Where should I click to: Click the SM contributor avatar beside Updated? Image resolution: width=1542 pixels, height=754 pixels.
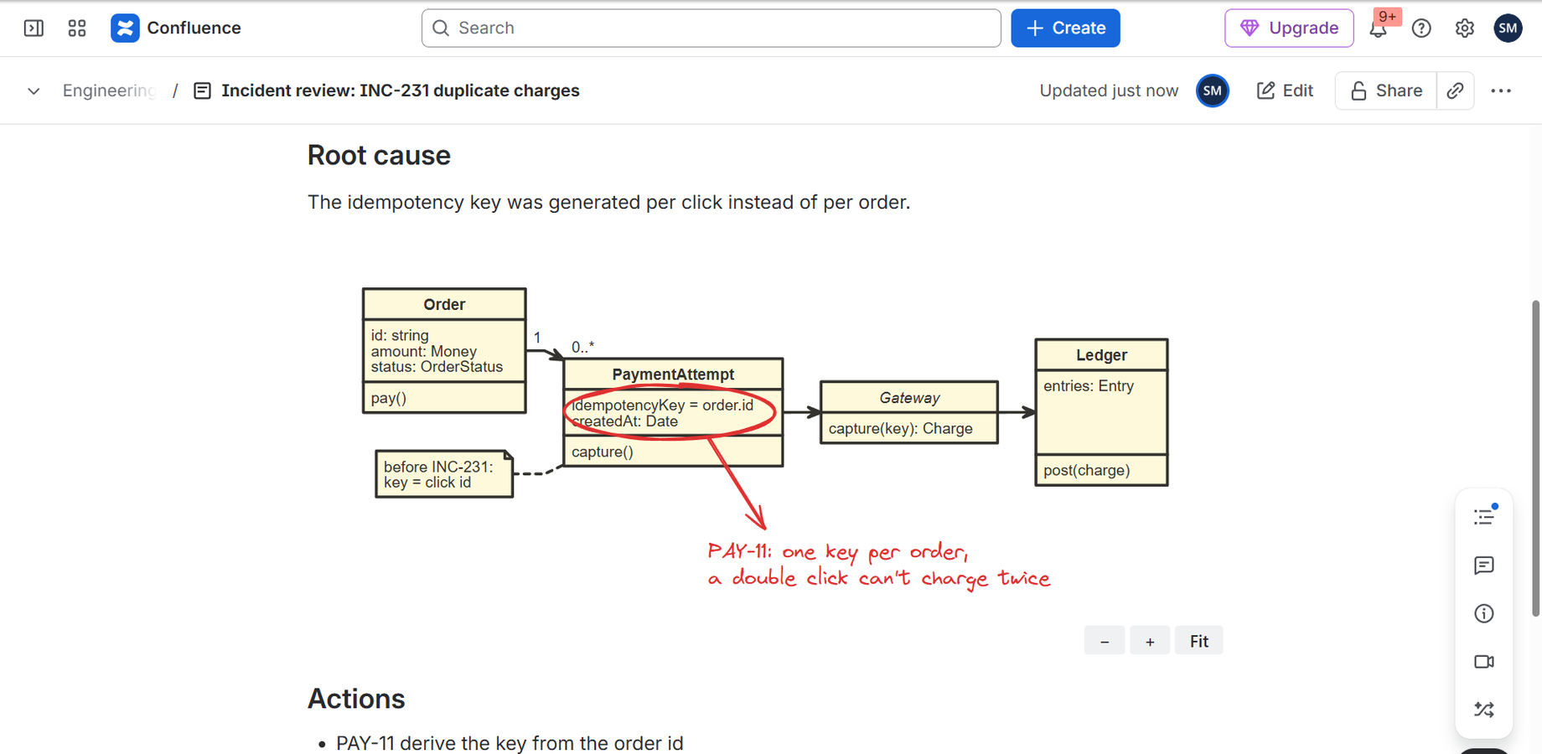(1213, 90)
